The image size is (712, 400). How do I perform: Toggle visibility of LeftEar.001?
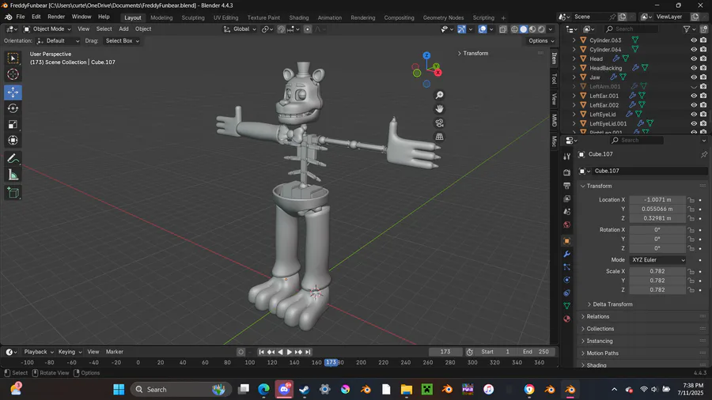(x=693, y=96)
